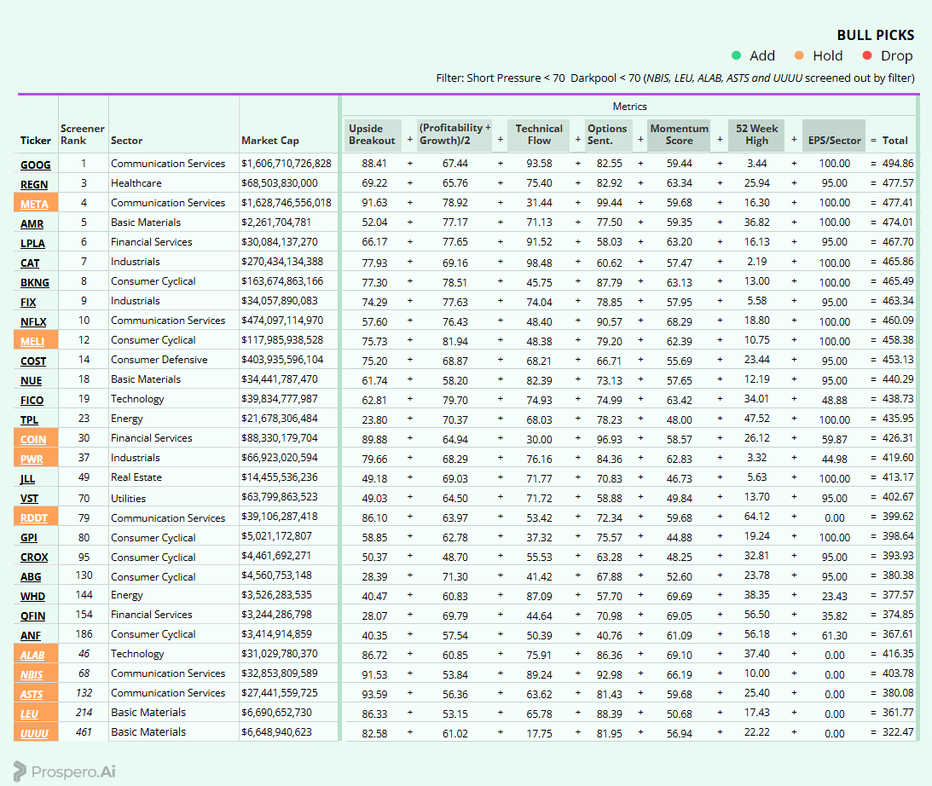
Task: Click the Momentum Score column header
Action: [679, 135]
